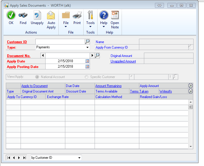The width and height of the screenshot is (204, 166).
Task: Expand the Type dropdown showing Payments
Action: pyautogui.click(x=87, y=47)
